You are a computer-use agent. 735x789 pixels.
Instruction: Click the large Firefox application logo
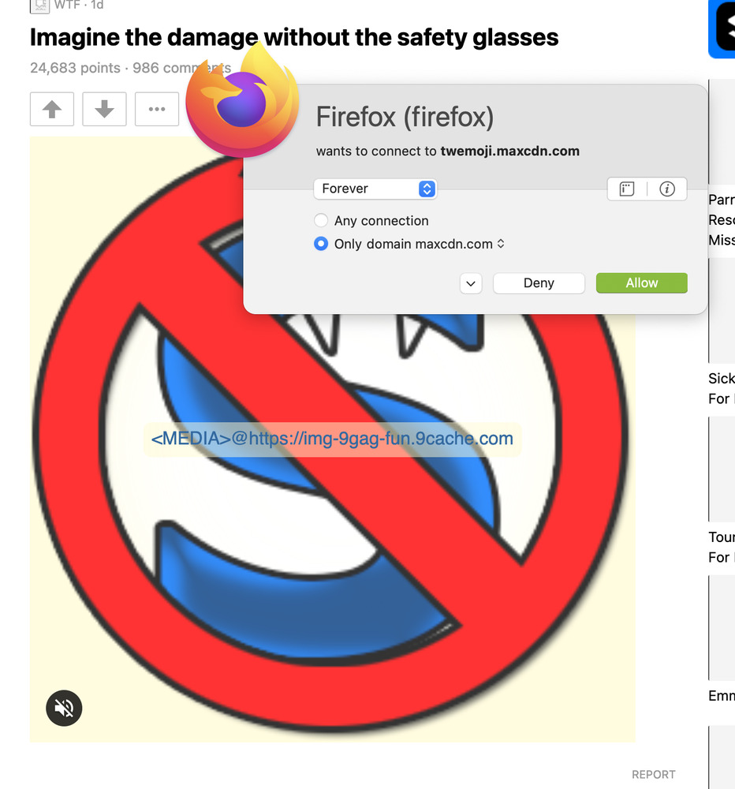(243, 102)
